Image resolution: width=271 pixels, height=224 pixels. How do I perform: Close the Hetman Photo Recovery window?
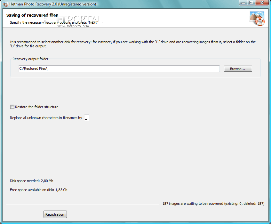tap(262, 3)
